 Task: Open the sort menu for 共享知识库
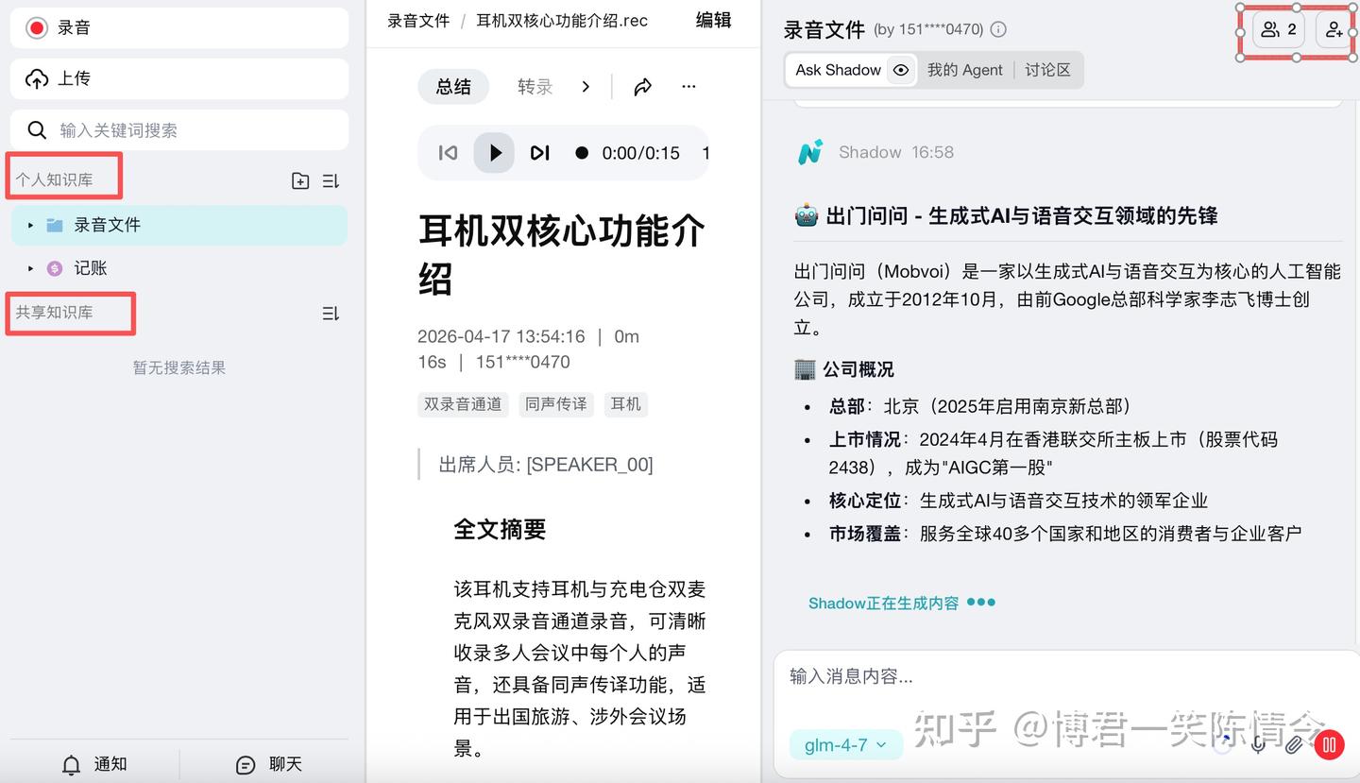tap(331, 313)
